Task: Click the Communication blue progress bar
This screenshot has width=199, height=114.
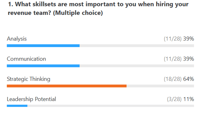Action: [x=43, y=66]
